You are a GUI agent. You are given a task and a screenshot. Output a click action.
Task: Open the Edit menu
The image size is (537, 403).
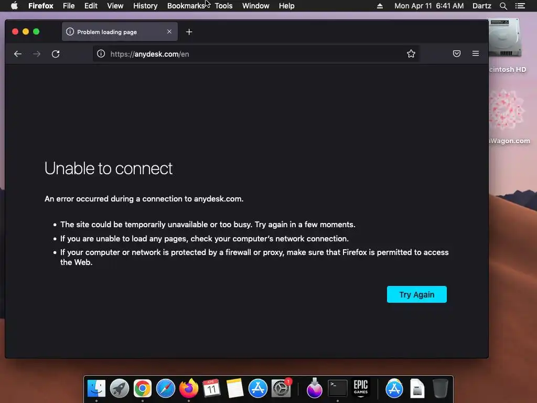pos(91,6)
